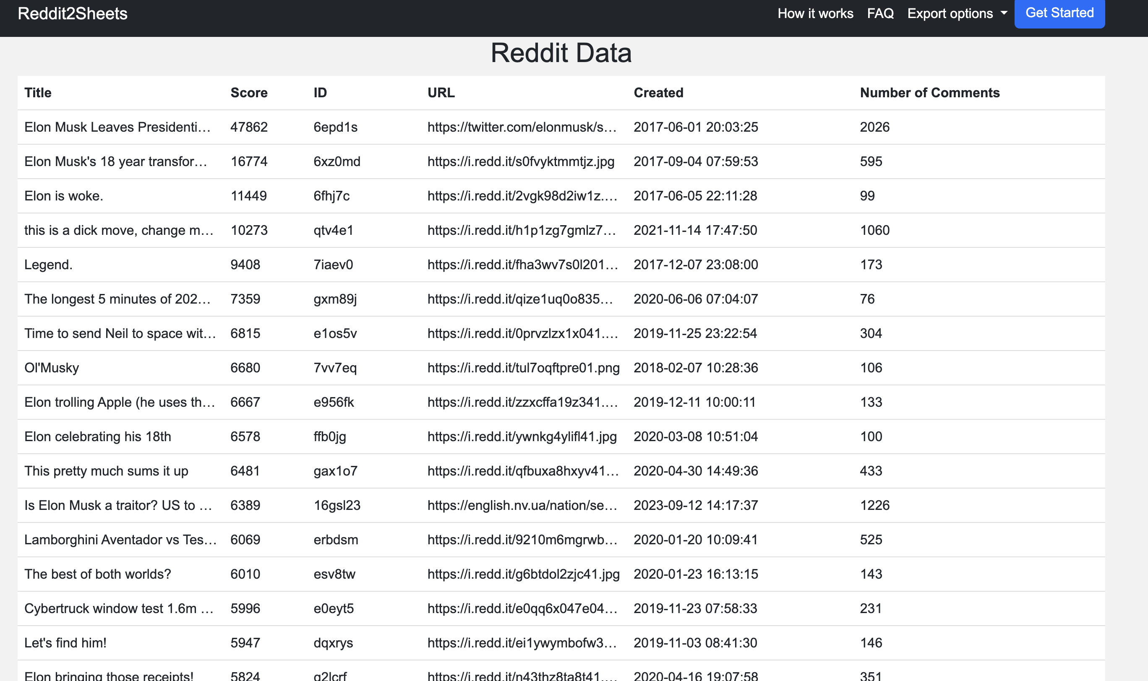Image resolution: width=1148 pixels, height=681 pixels.
Task: Click the Created column header
Action: click(658, 93)
